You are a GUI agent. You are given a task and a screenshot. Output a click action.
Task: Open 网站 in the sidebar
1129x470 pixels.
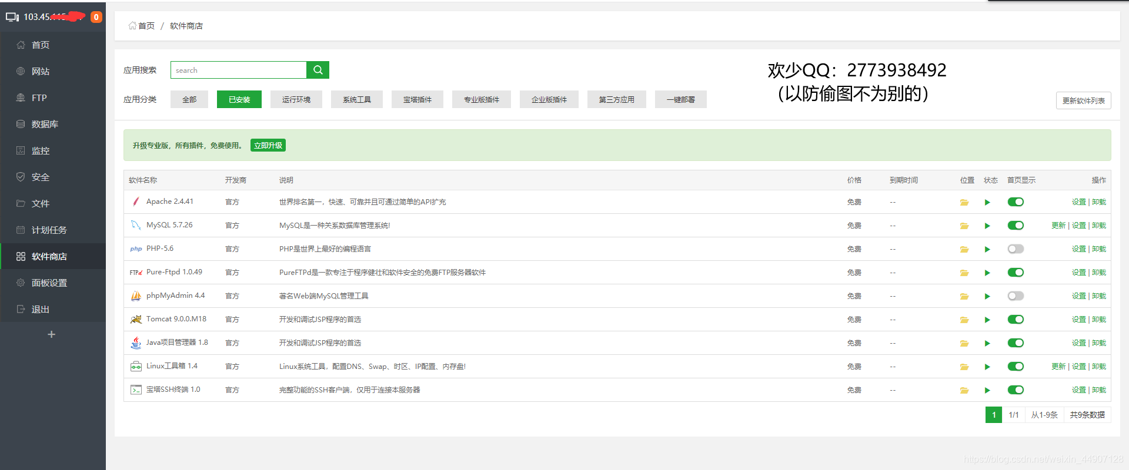pyautogui.click(x=53, y=71)
